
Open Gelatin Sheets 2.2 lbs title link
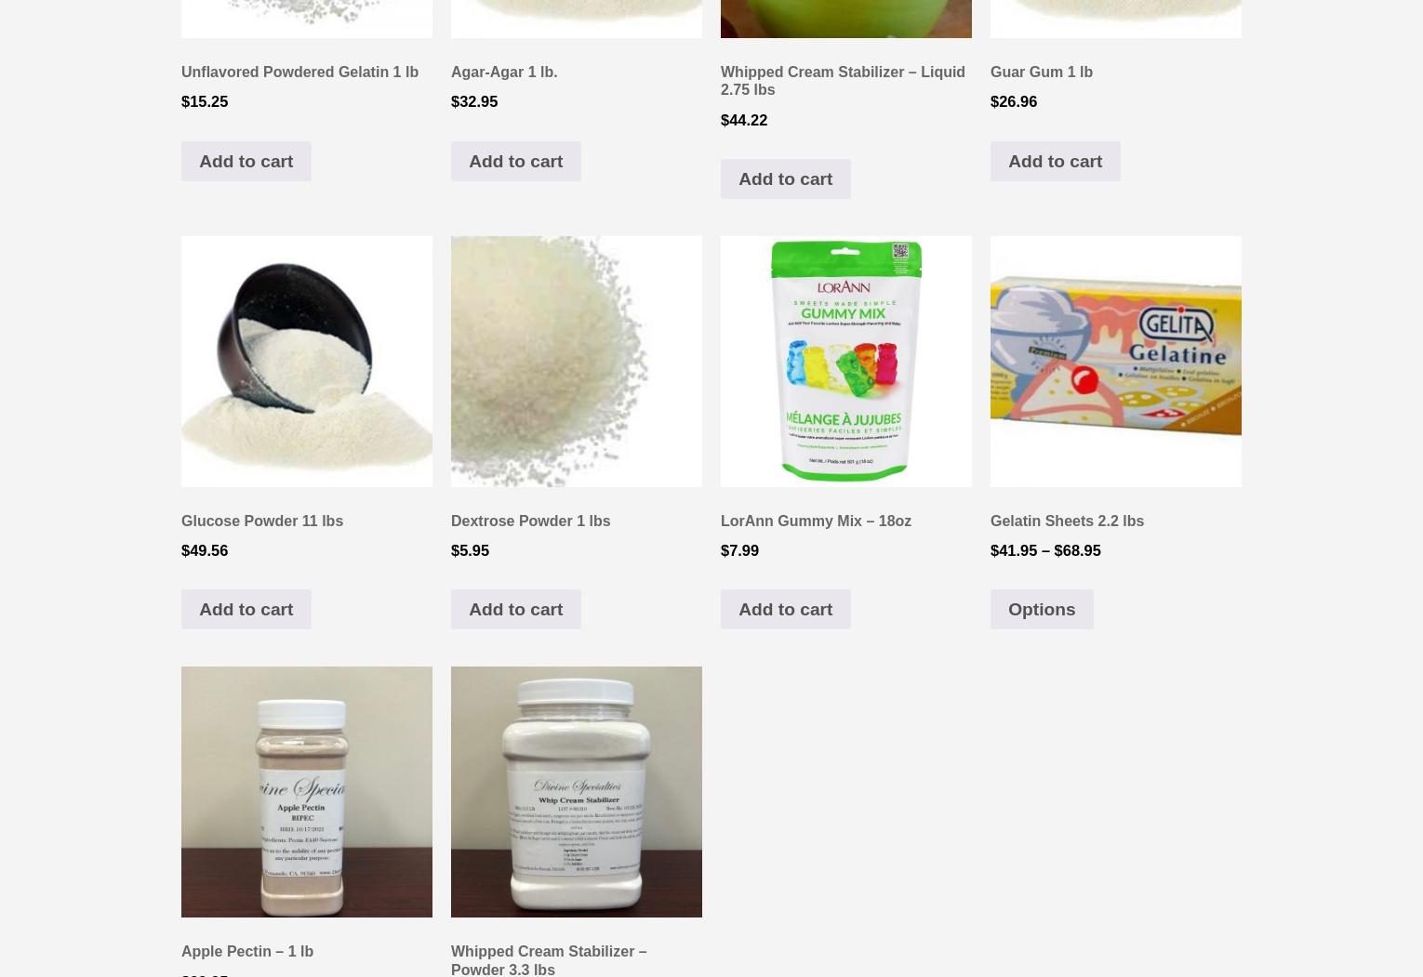[x=1067, y=521]
